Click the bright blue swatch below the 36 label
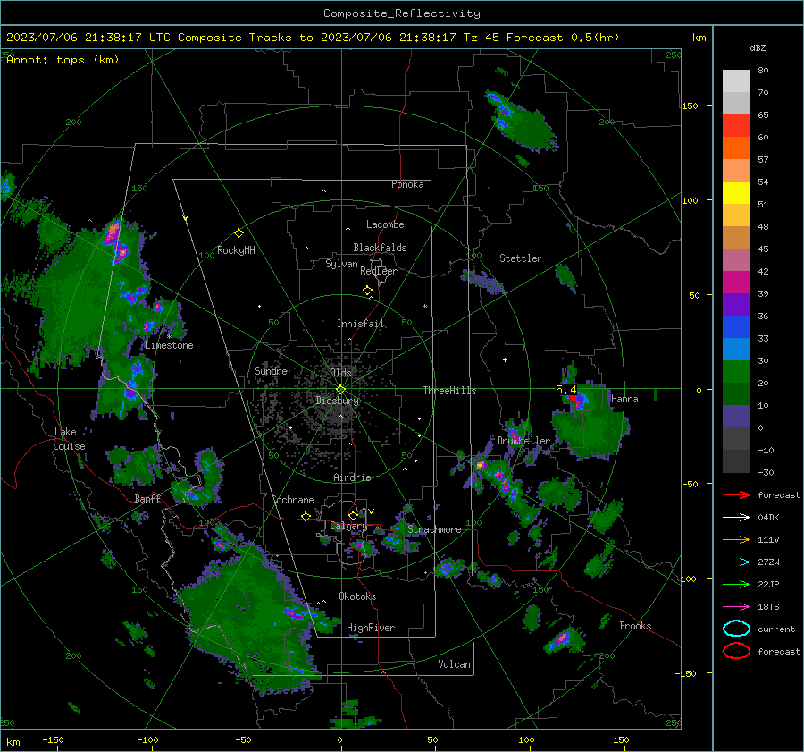 (736, 326)
